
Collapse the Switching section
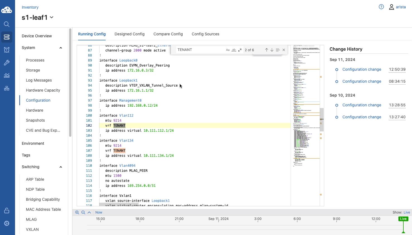(60, 167)
